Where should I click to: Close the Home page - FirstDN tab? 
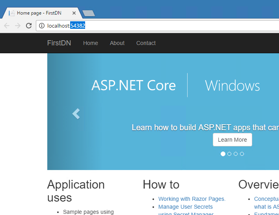(74, 13)
